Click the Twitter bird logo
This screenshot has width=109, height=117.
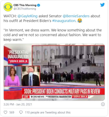(x=102, y=5)
